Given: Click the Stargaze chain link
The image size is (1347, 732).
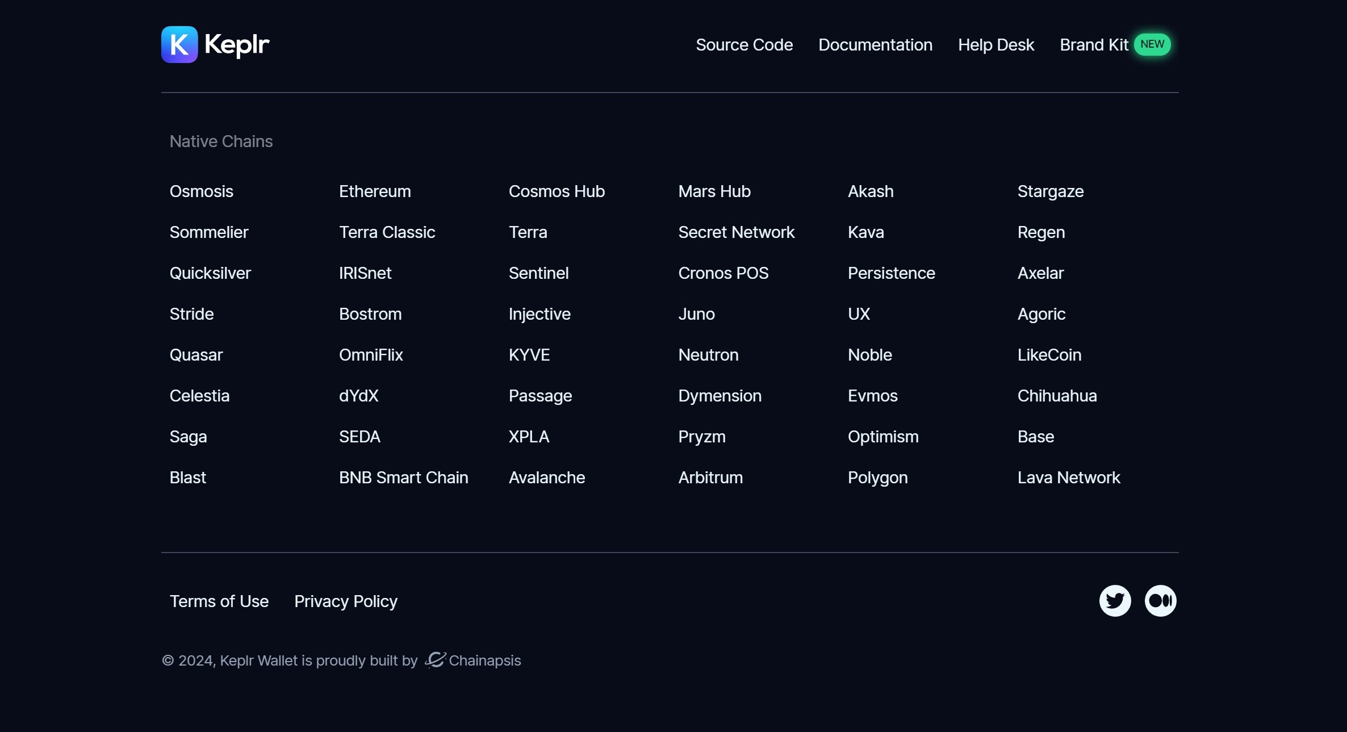Looking at the screenshot, I should (1051, 191).
